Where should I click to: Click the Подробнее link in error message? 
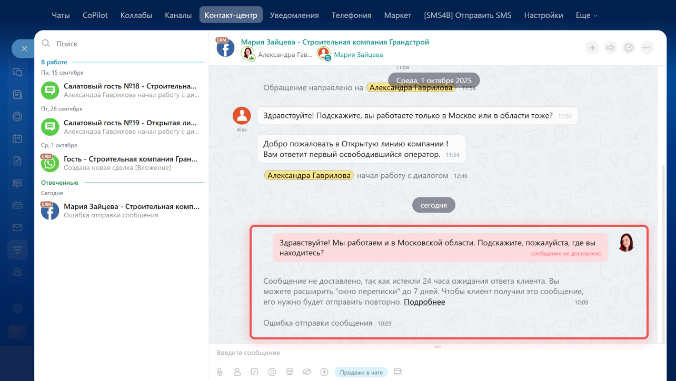click(424, 302)
